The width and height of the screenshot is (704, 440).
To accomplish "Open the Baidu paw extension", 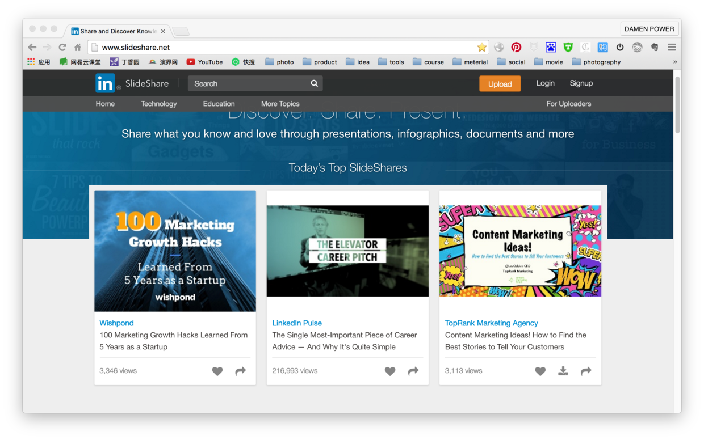I will click(x=551, y=47).
